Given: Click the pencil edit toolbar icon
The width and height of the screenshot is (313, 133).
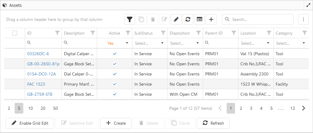Looking at the screenshot, I should point(176,19).
